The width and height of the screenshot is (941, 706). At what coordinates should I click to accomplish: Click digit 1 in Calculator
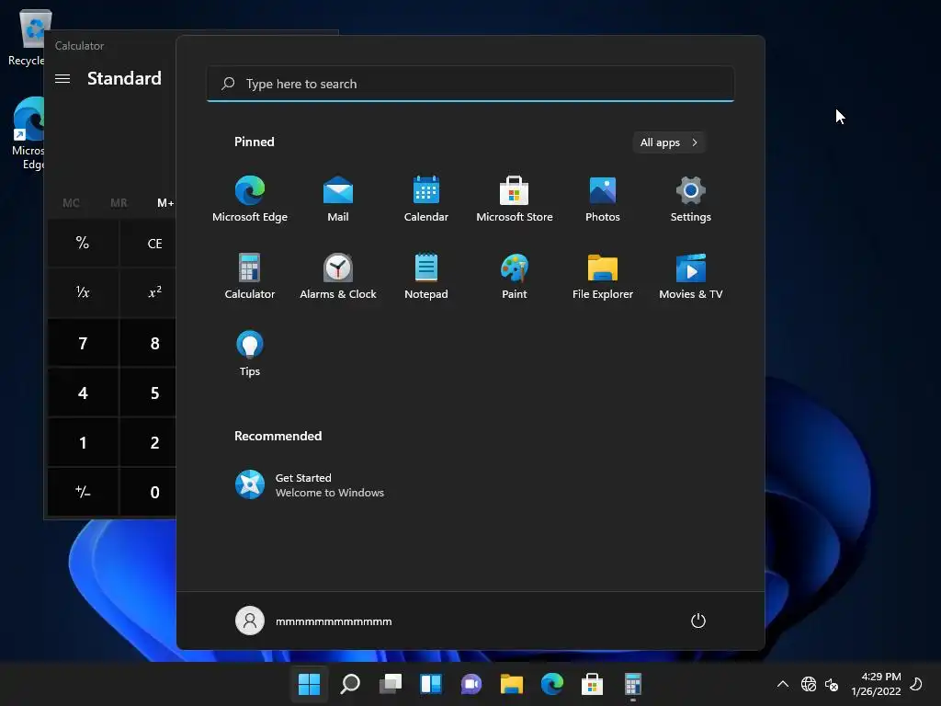pyautogui.click(x=83, y=442)
